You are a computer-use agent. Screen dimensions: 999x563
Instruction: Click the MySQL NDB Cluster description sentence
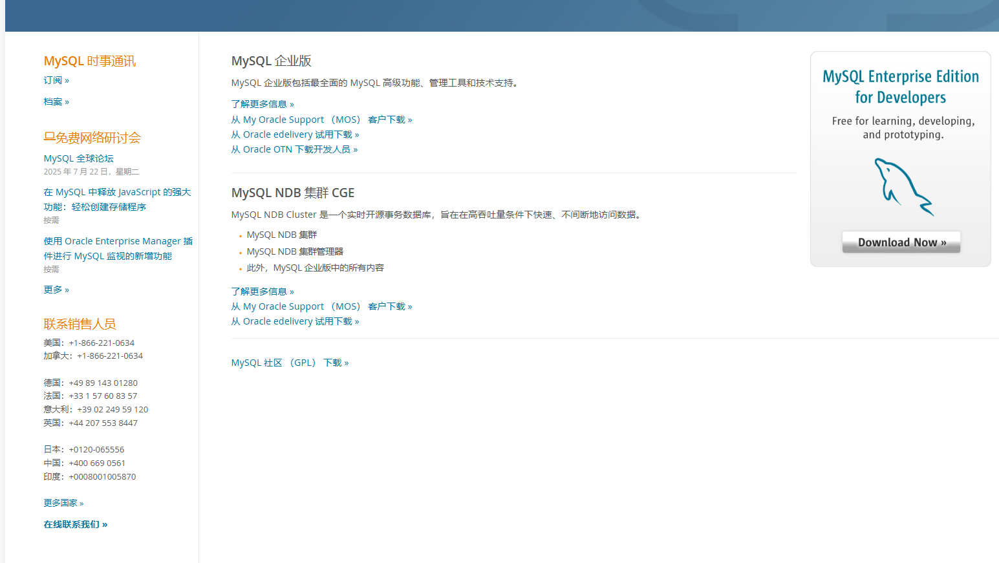(x=437, y=215)
